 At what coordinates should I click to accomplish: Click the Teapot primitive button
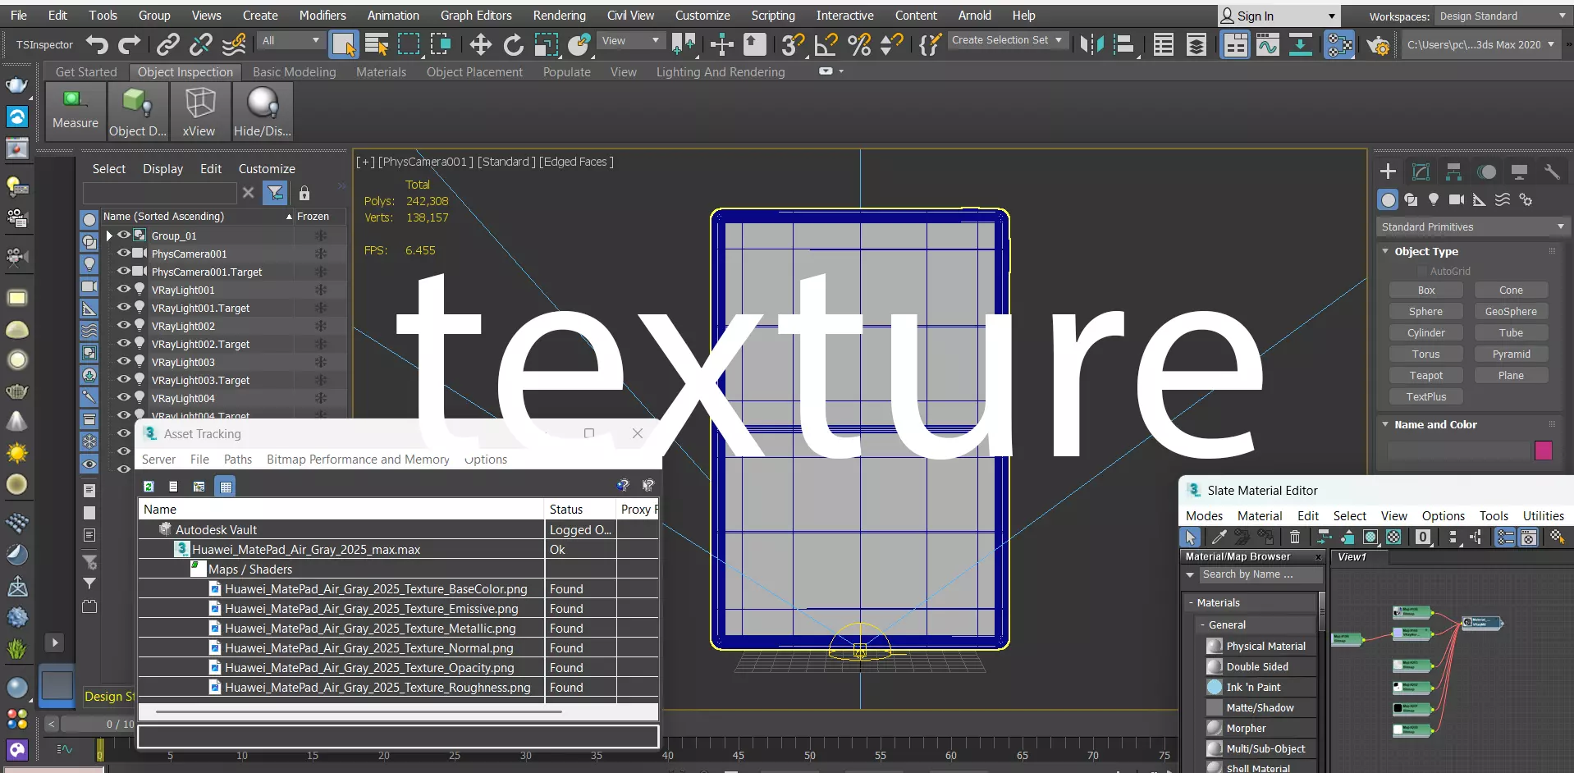[x=1426, y=375]
